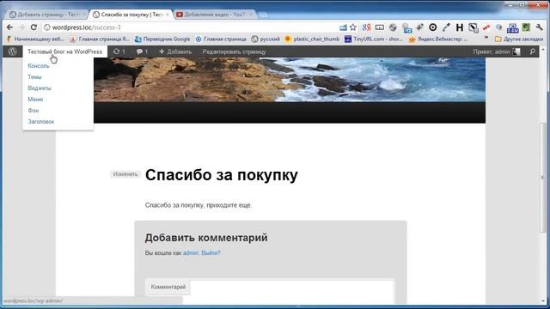Image resolution: width=550 pixels, height=309 pixels.
Task: Open the comments bubble in admin bar
Action: 142,51
